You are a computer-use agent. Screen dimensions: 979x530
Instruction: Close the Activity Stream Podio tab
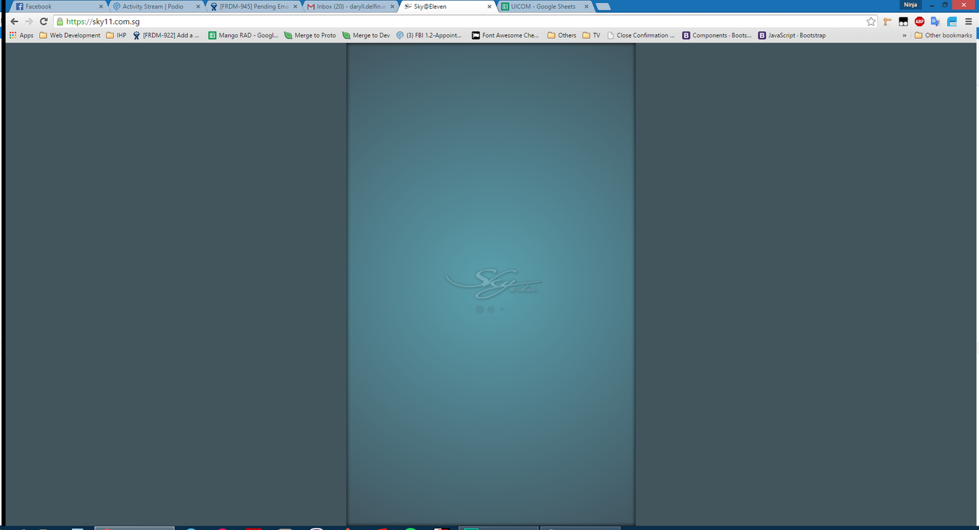(198, 7)
